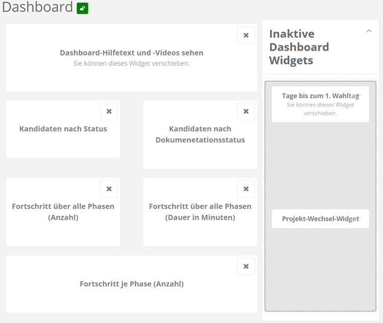The image size is (383, 323).
Task: Collapse the Inaktive Dashboard Widgets panel
Action: click(x=369, y=31)
